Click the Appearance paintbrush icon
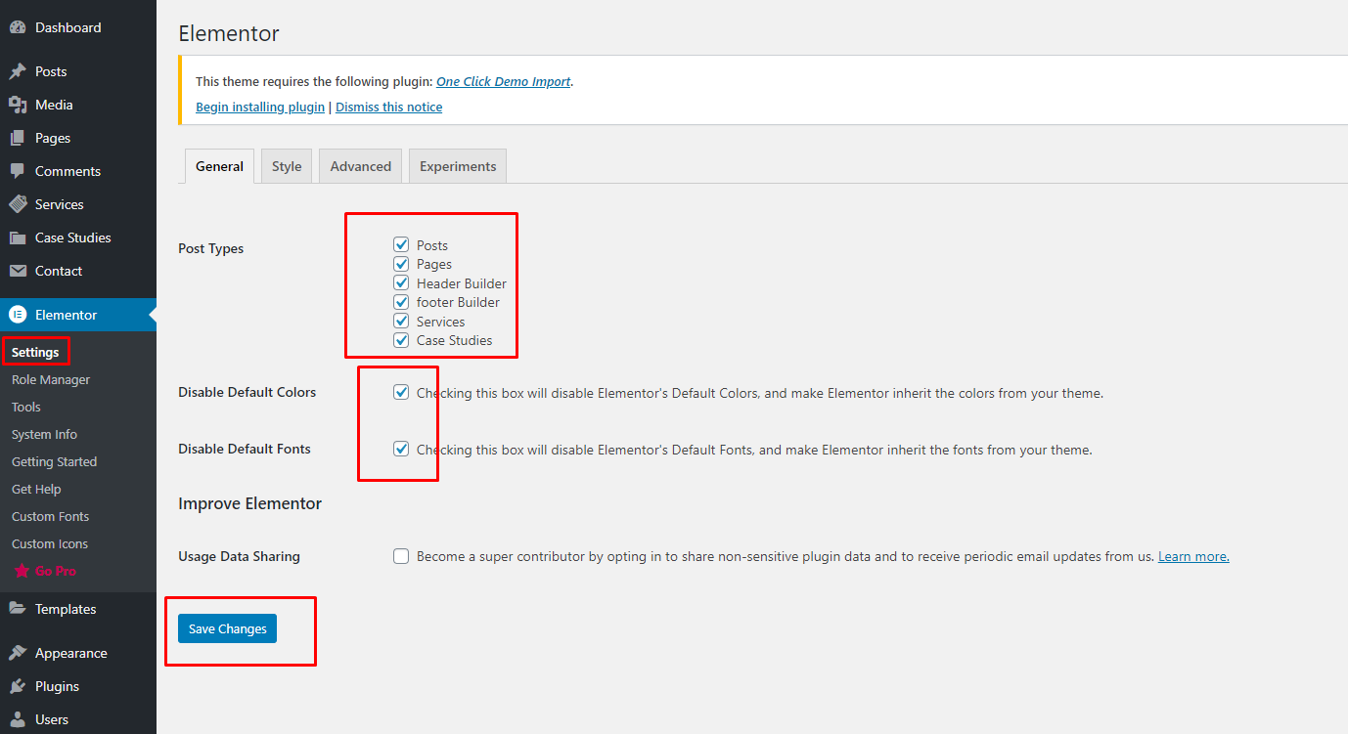1348x734 pixels. click(18, 653)
